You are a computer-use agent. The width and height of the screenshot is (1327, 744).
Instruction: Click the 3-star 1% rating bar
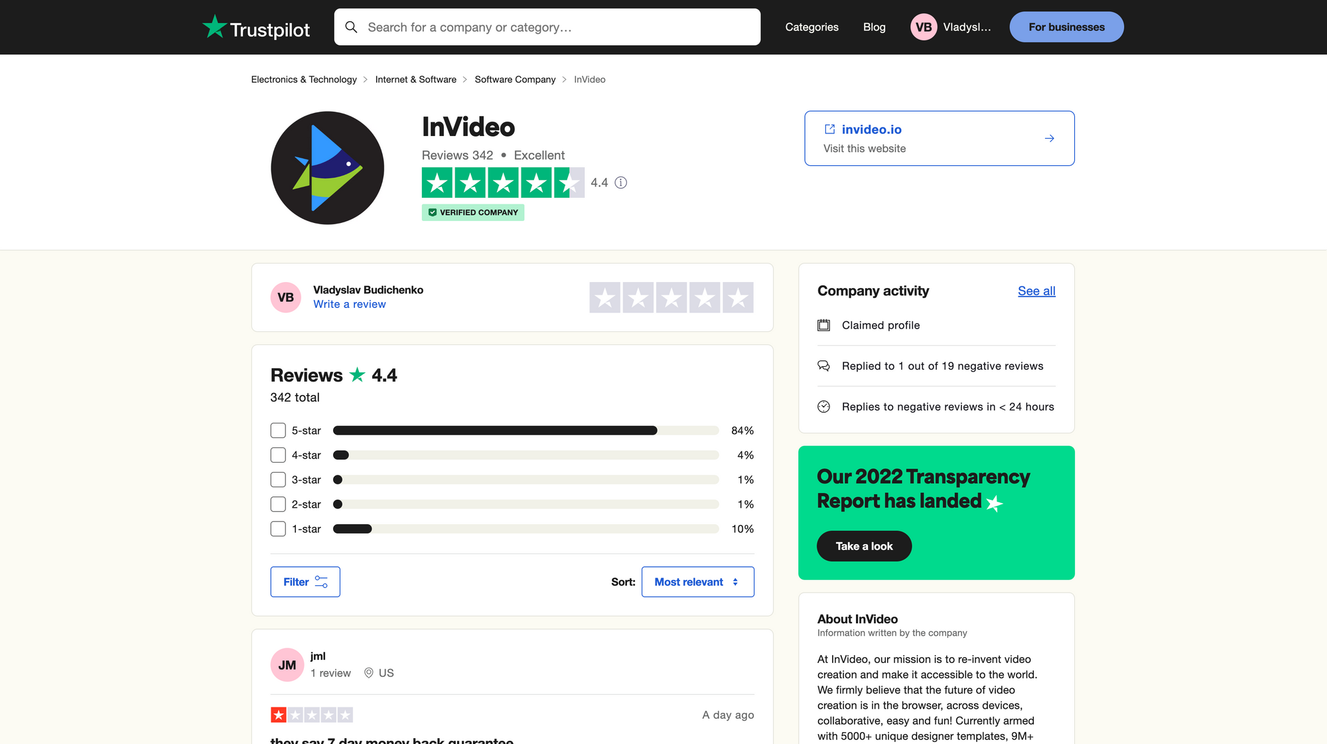[x=526, y=480]
